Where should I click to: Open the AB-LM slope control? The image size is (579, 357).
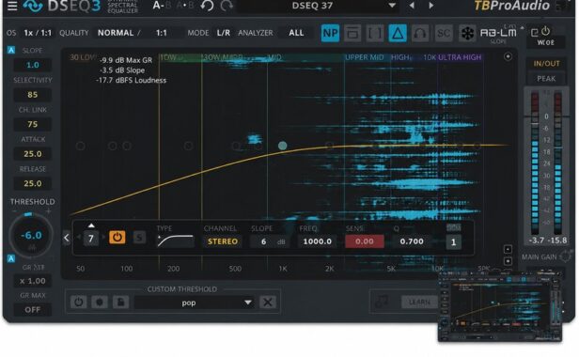click(x=498, y=33)
